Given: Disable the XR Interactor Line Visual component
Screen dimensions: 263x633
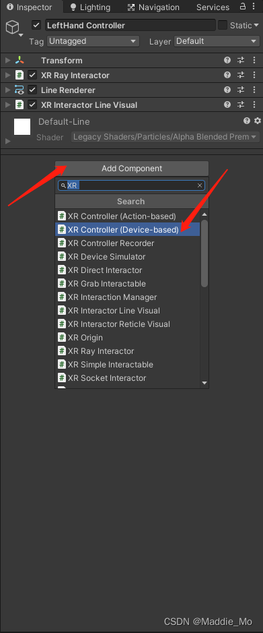Looking at the screenshot, I should point(32,105).
